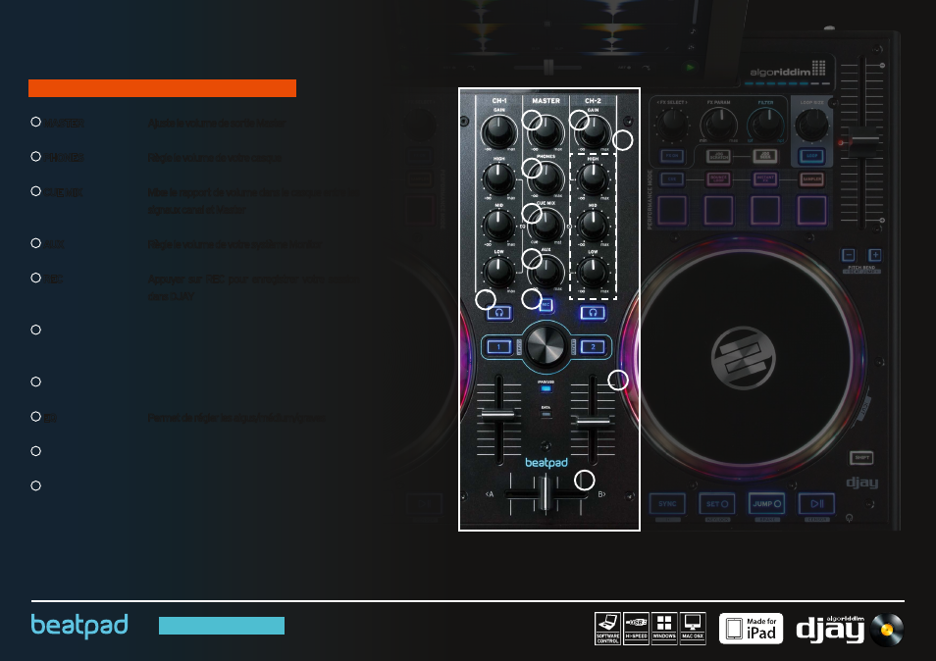Click the CH-2 HIGH EQ knob
936x661 pixels.
tap(593, 178)
